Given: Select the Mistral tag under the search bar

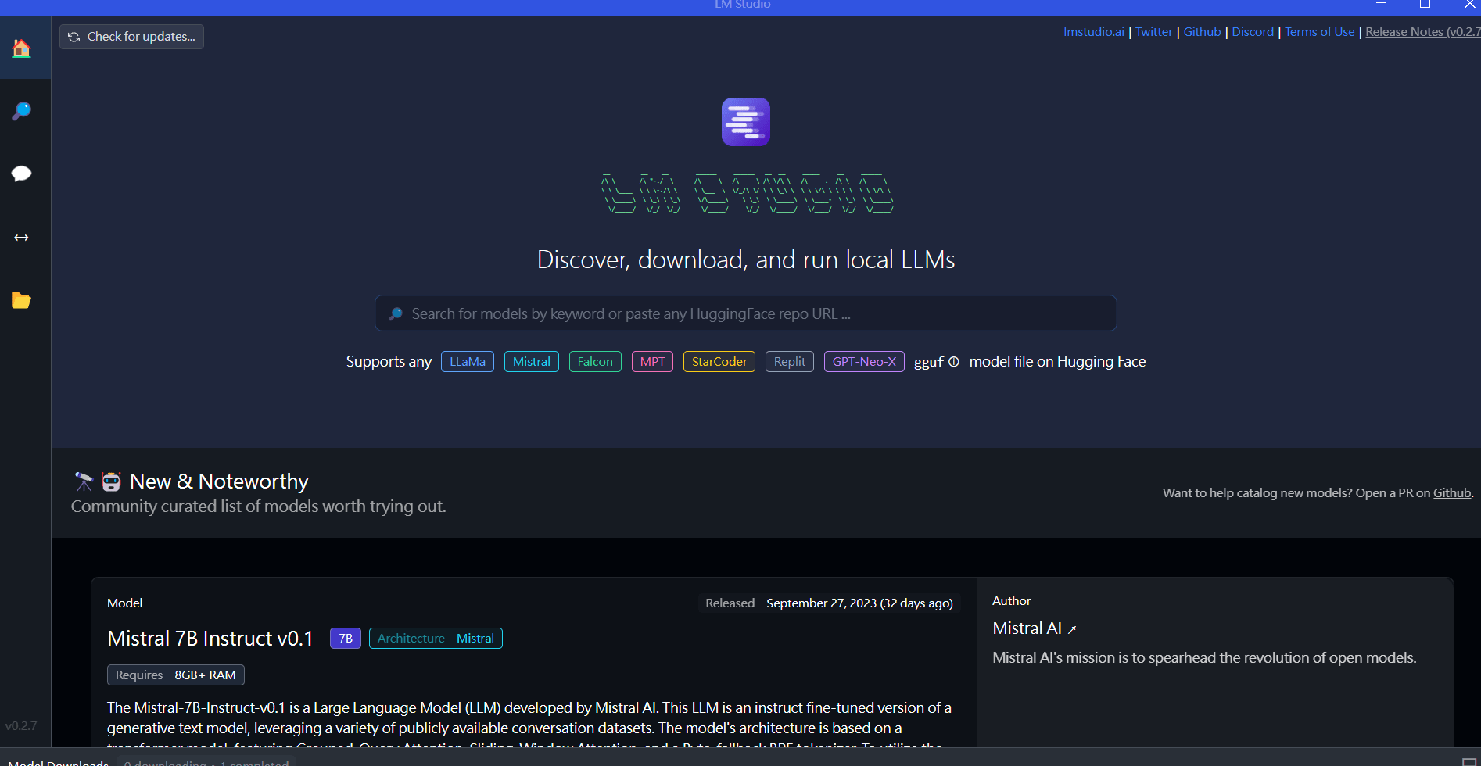Looking at the screenshot, I should [x=532, y=362].
